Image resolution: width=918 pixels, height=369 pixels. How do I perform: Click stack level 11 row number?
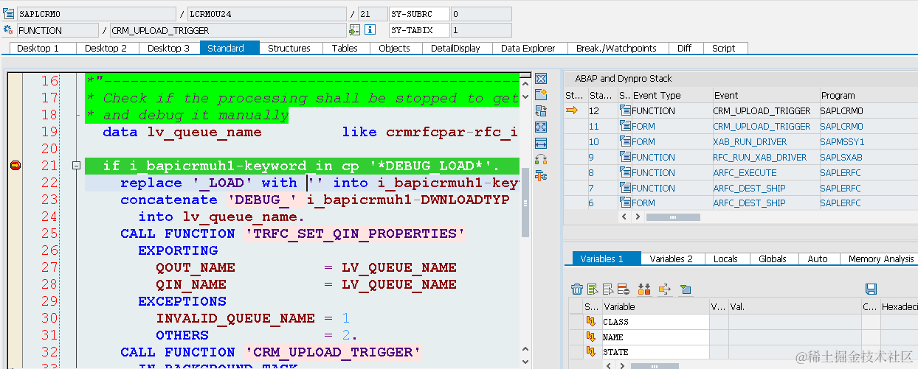point(594,126)
